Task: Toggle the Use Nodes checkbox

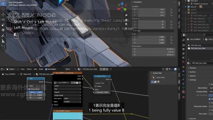Action: coord(46,69)
